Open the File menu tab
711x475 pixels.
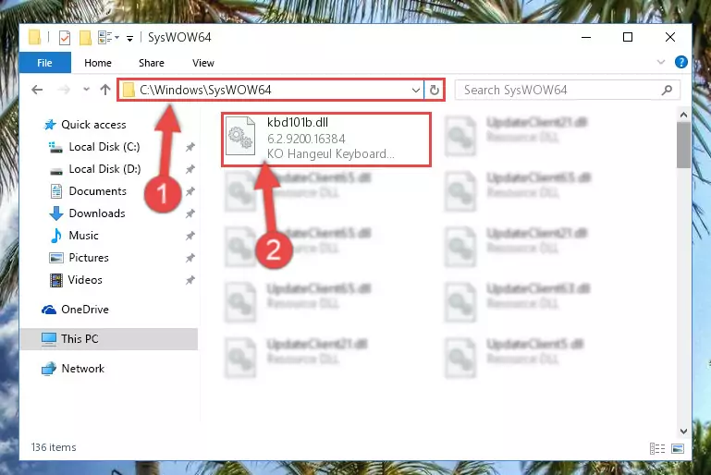coord(45,63)
